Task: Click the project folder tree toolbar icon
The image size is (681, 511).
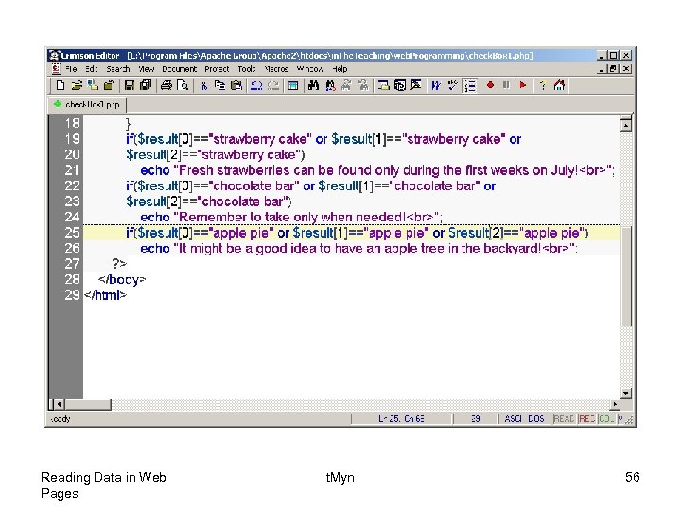Action: [x=93, y=85]
